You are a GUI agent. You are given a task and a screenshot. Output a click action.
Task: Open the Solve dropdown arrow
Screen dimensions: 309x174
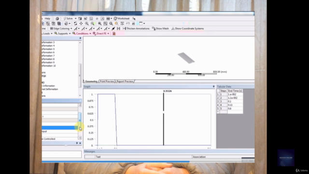click(x=75, y=18)
